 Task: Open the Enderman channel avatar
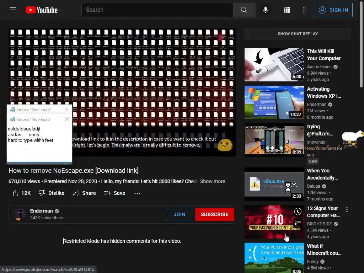pyautogui.click(x=20, y=214)
